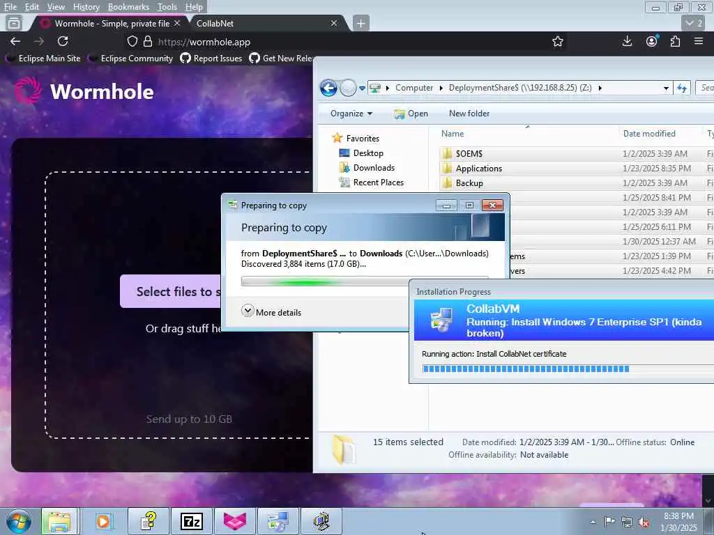This screenshot has width=714, height=535.
Task: Open the File menu
Action: coord(10,7)
